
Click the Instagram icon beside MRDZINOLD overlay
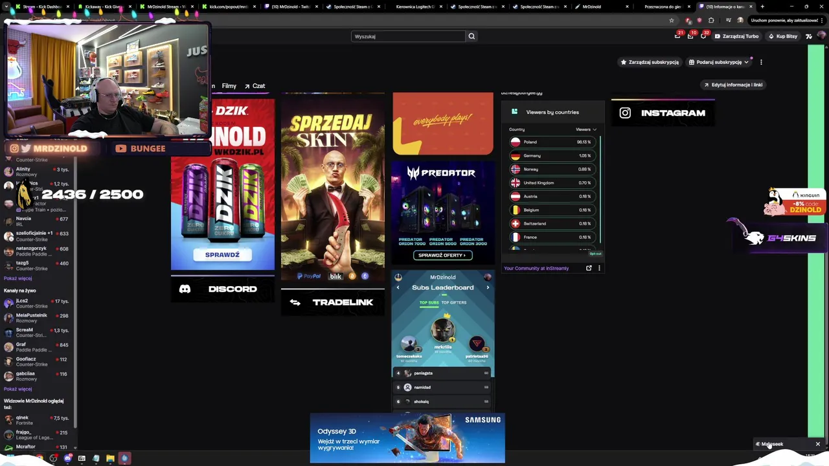(14, 148)
